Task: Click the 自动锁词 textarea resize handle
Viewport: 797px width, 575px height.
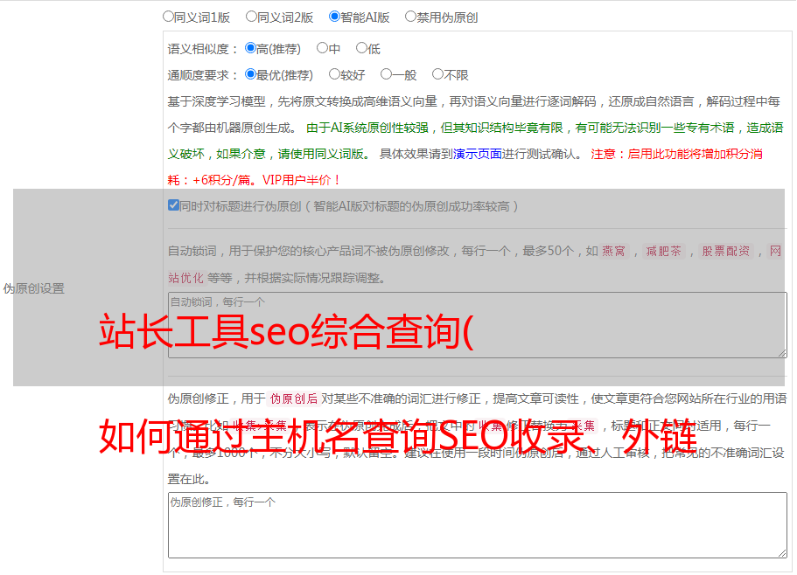Action: (782, 353)
